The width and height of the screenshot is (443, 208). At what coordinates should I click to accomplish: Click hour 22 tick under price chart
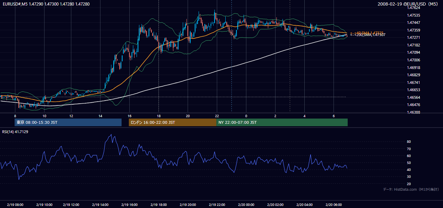(217, 116)
